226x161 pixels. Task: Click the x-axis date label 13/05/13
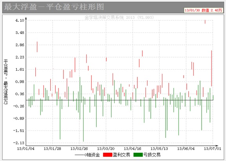159,148
